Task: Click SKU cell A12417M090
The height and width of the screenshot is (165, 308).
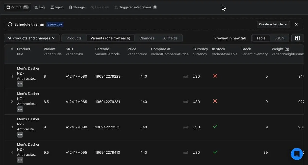Action: (76, 127)
